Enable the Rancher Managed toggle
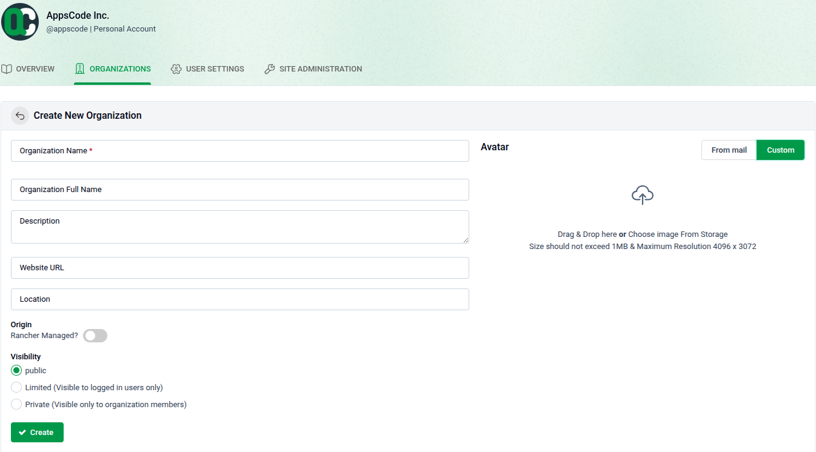Viewport: 816px width, 452px height. tap(95, 335)
